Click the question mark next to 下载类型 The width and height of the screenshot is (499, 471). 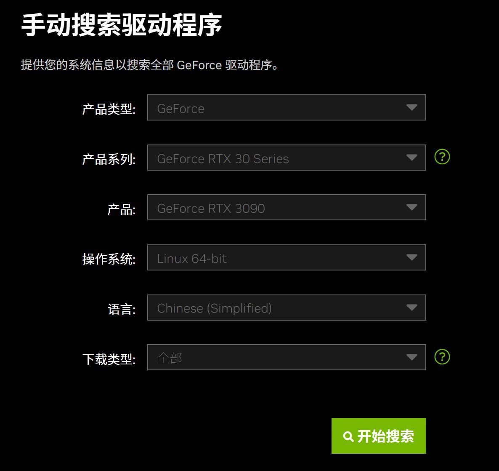pyautogui.click(x=442, y=356)
